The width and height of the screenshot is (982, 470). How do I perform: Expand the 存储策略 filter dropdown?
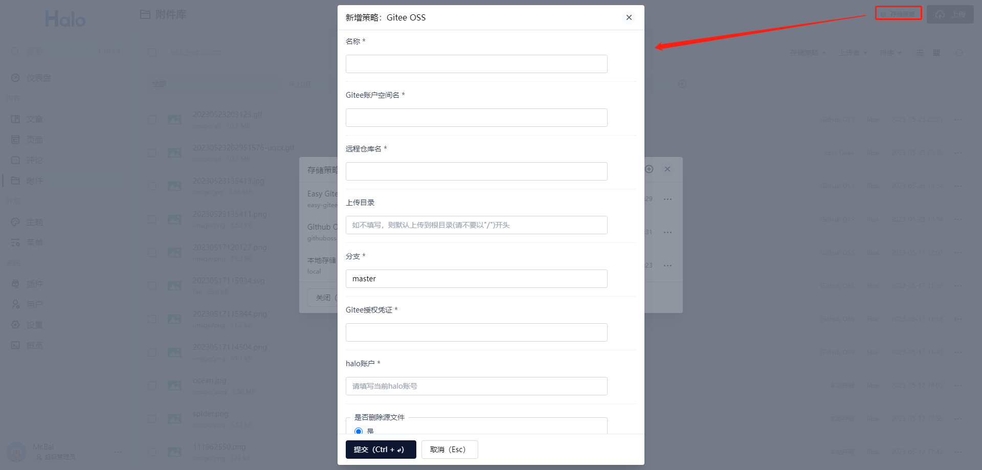[x=808, y=53]
